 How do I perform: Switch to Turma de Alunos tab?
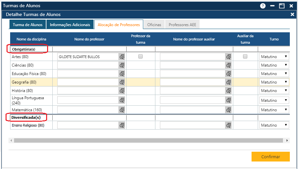(27, 25)
